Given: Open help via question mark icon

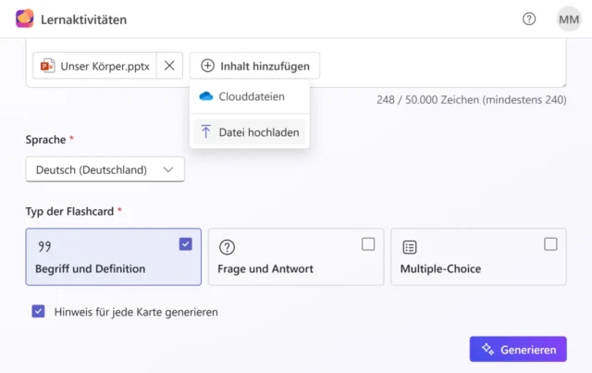Looking at the screenshot, I should tap(529, 19).
